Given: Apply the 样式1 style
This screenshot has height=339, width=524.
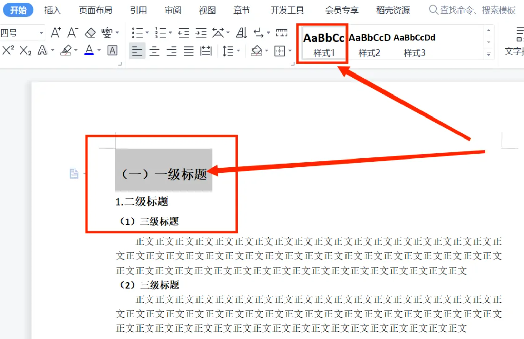Looking at the screenshot, I should (x=324, y=44).
